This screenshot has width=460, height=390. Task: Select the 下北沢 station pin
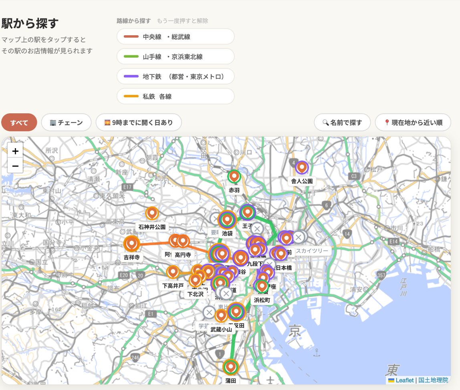pyautogui.click(x=196, y=281)
